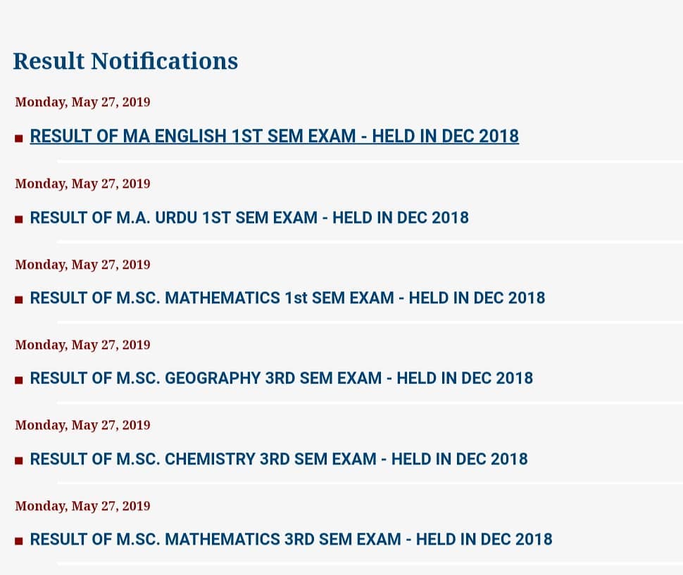Click red bullet beside Mathematics 3rd Sem
This screenshot has height=575, width=683.
(19, 541)
